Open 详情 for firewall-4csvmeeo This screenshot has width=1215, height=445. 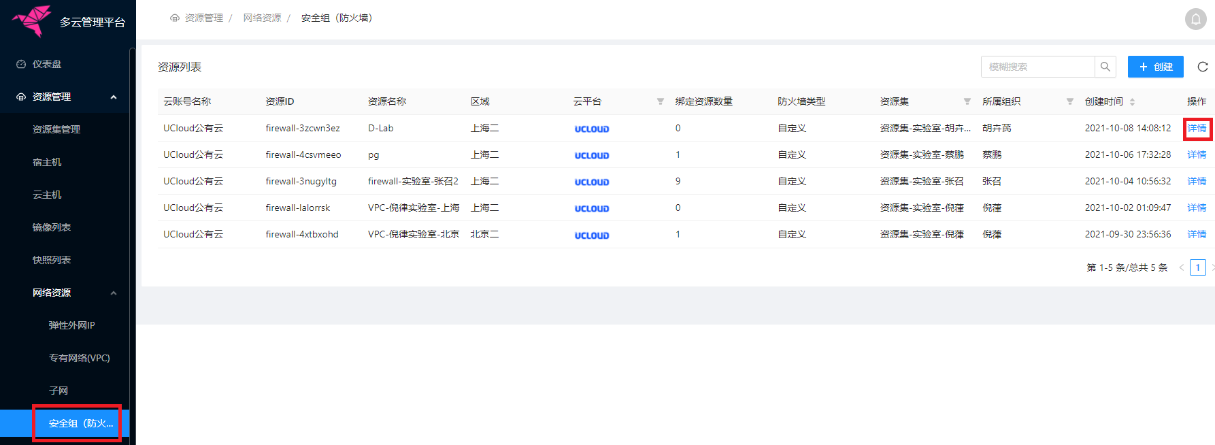click(x=1197, y=154)
